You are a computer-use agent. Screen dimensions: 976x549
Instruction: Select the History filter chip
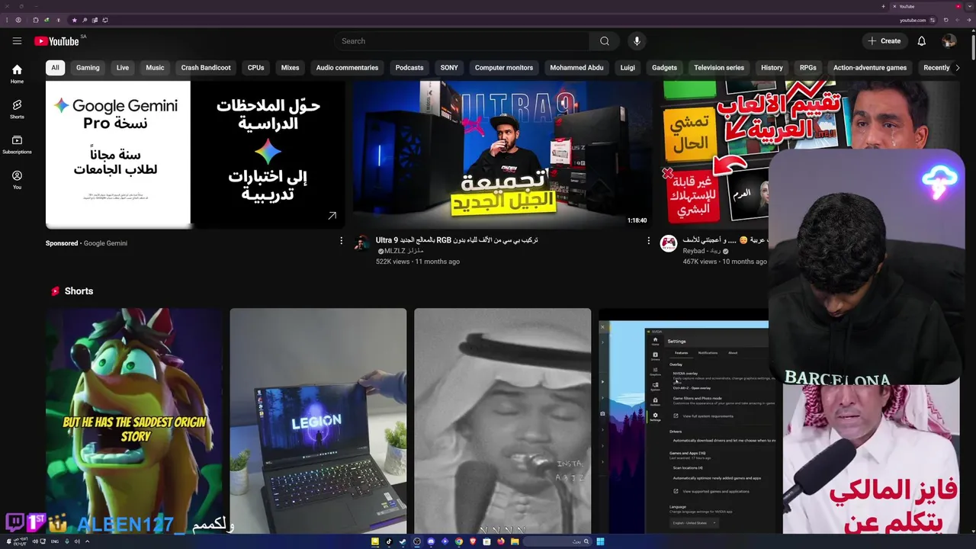pos(772,68)
